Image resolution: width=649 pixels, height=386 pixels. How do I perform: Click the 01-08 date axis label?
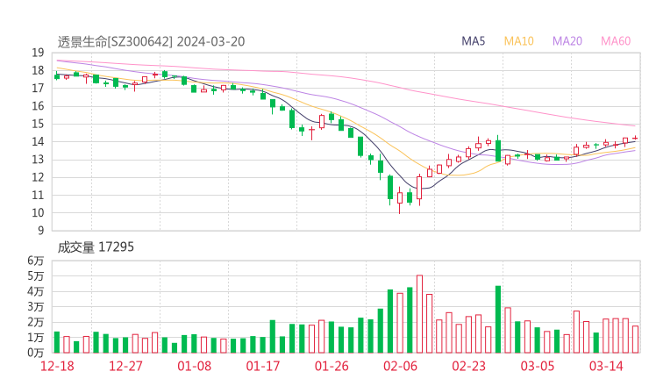pyautogui.click(x=194, y=366)
